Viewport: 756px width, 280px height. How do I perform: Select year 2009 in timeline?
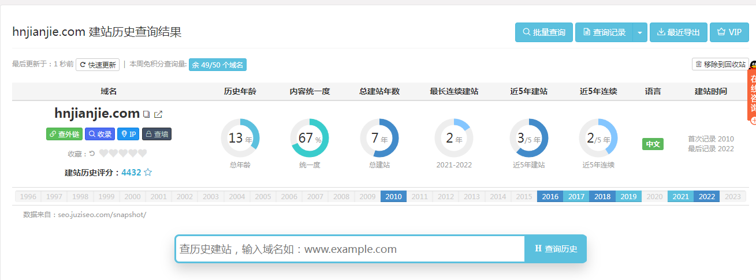(367, 196)
